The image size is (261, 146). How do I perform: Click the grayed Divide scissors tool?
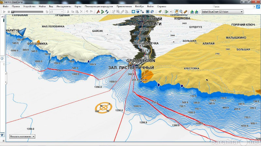click(x=127, y=12)
